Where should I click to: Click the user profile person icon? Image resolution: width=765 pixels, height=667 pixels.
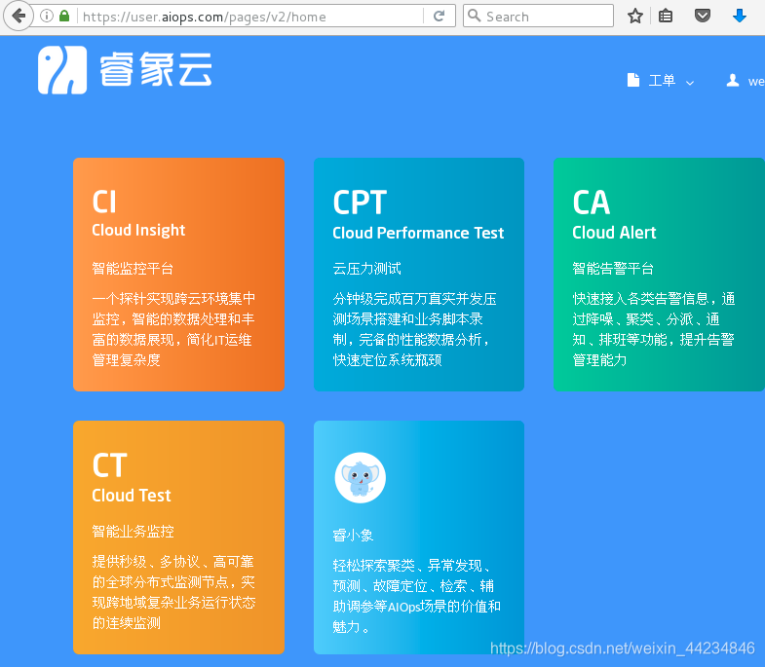click(732, 81)
